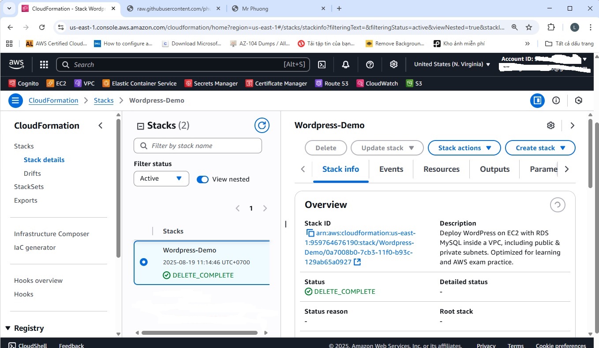
Task: Open the Create stack dropdown
Action: (x=540, y=148)
